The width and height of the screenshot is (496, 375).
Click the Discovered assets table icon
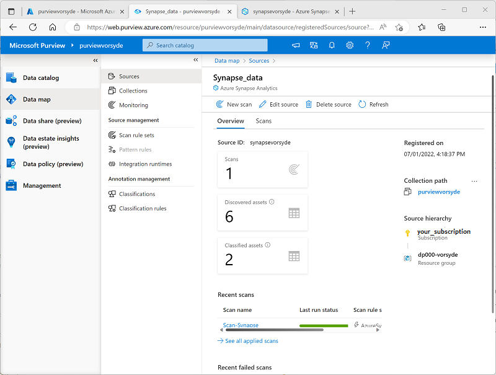[294, 213]
